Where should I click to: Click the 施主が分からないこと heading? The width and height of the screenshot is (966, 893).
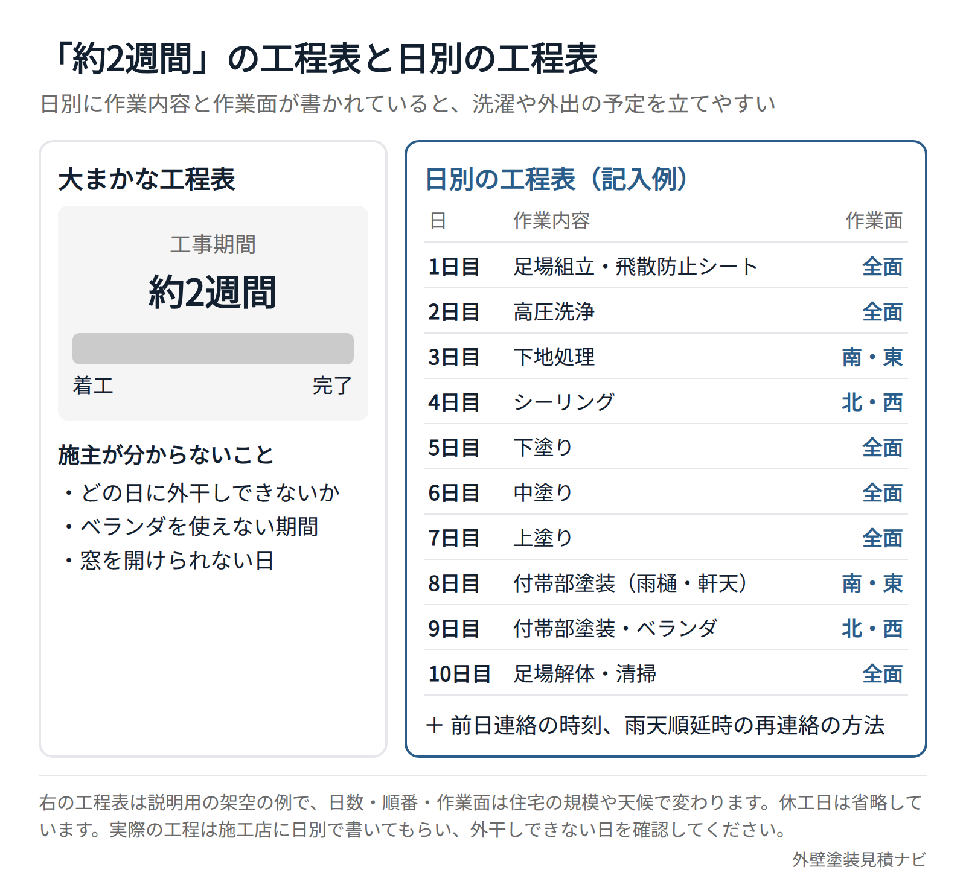tap(166, 454)
